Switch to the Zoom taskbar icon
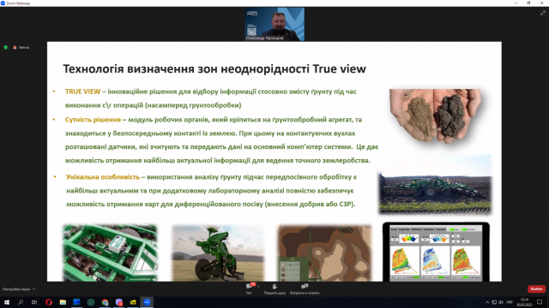 point(147,302)
